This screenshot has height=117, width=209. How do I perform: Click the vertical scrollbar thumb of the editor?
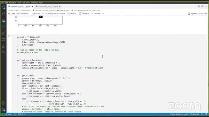coord(208,85)
